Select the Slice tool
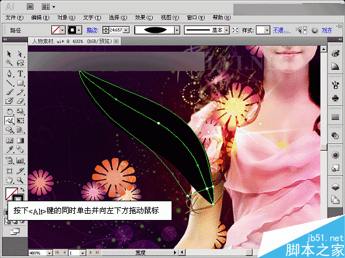Screen dimensions: 345x258 (x=20, y=171)
